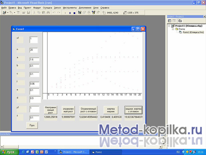Image resolution: width=206 pixels, height=155 pixels.
Task: Open the Form Layout Window icon
Action: (89, 13)
